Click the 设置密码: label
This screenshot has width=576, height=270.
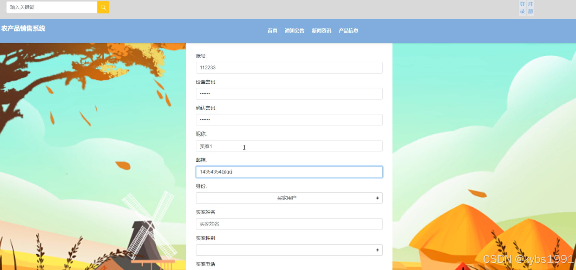click(206, 82)
